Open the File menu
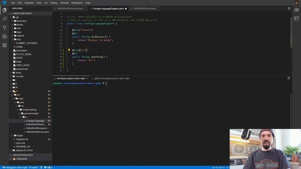This screenshot has height=169, width=301. coord(13,3)
